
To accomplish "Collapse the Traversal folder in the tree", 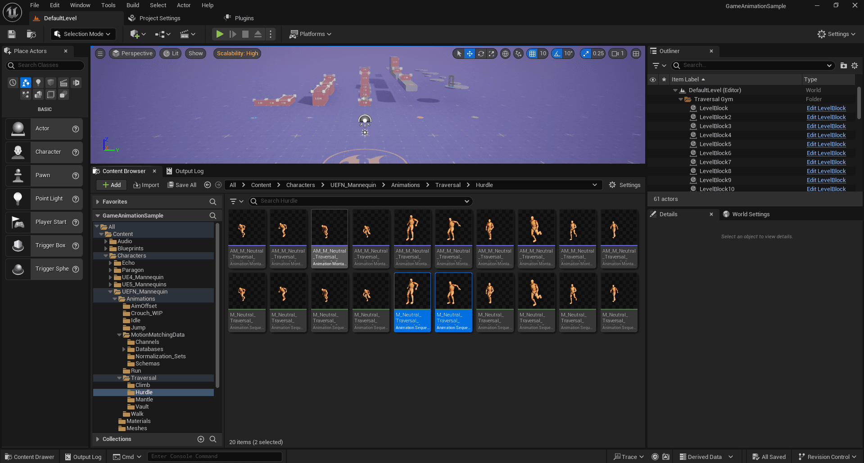I will (119, 378).
